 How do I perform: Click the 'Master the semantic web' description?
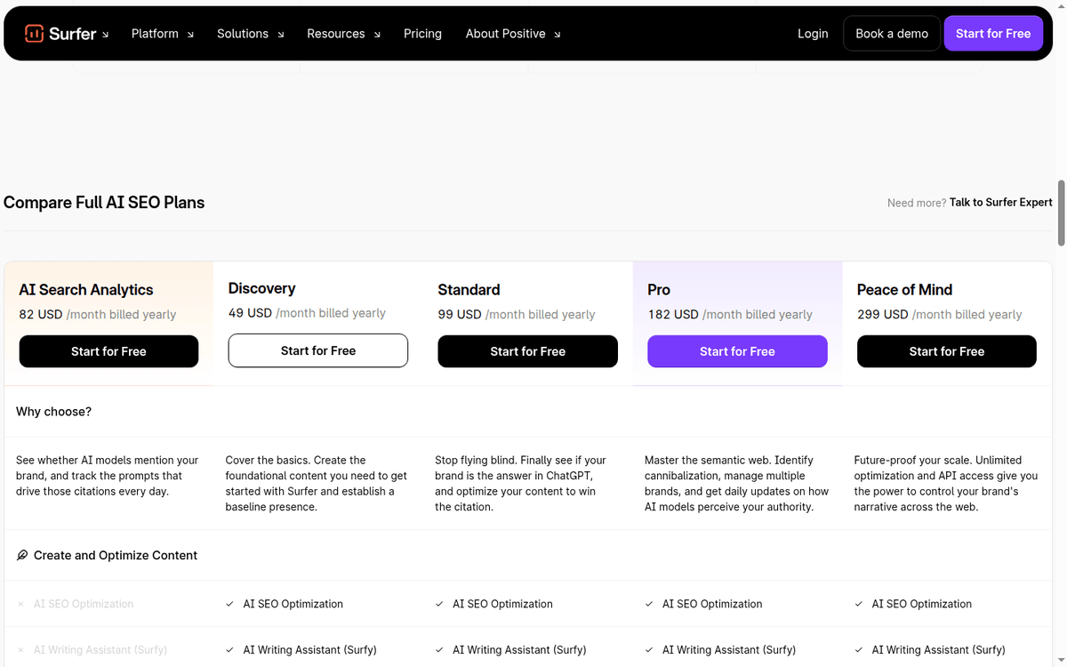(x=736, y=484)
